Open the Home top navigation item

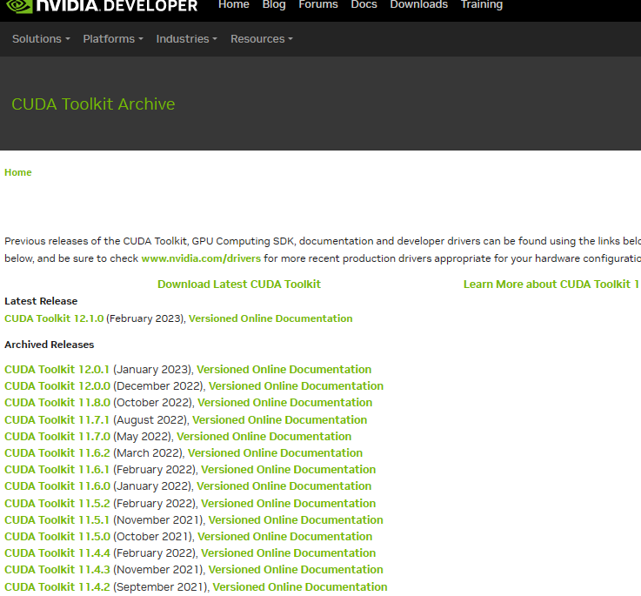[x=234, y=5]
